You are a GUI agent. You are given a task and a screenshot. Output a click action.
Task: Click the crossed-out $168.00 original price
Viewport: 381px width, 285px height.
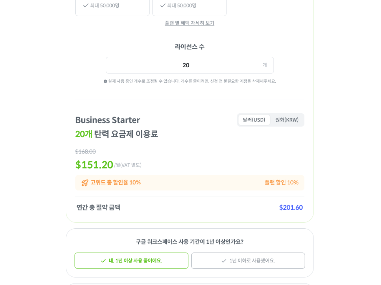[85, 152]
